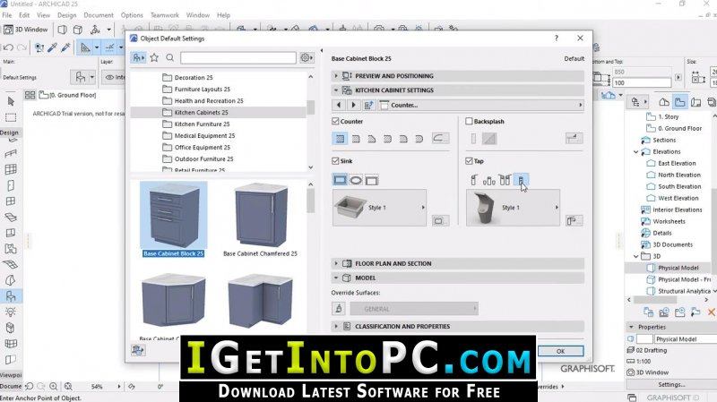717x402 pixels.
Task: Select the fourth tap type icon
Action: (x=522, y=180)
